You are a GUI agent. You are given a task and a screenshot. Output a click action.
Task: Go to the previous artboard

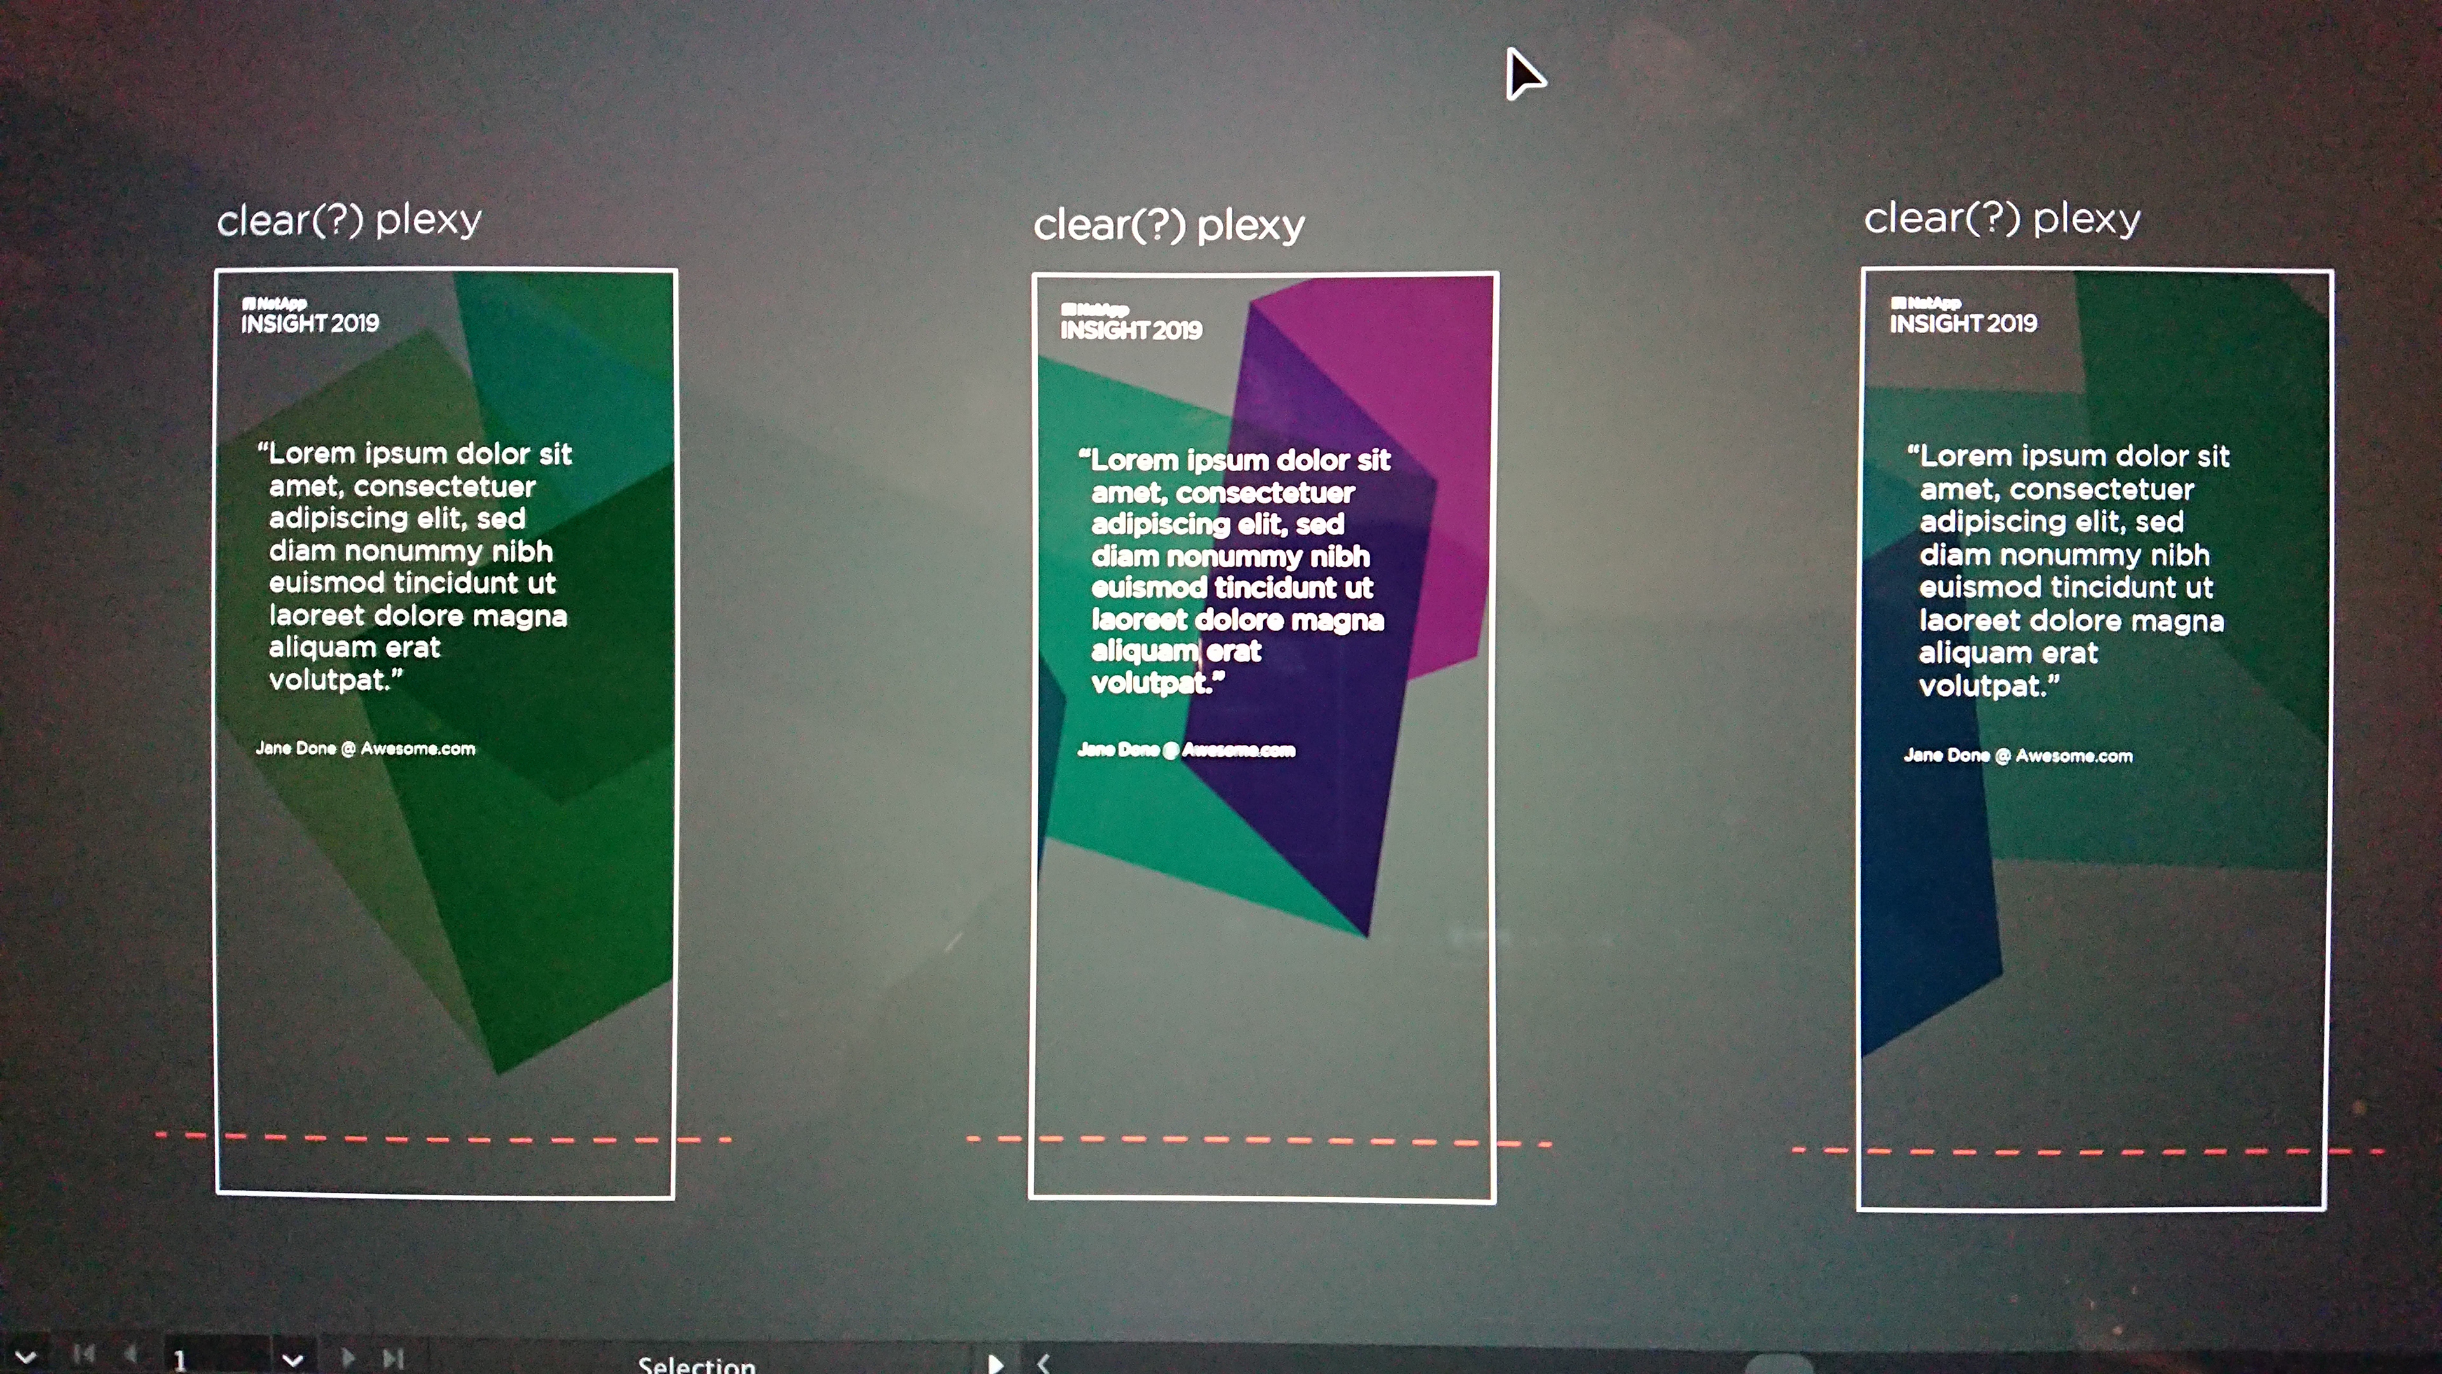click(x=132, y=1354)
